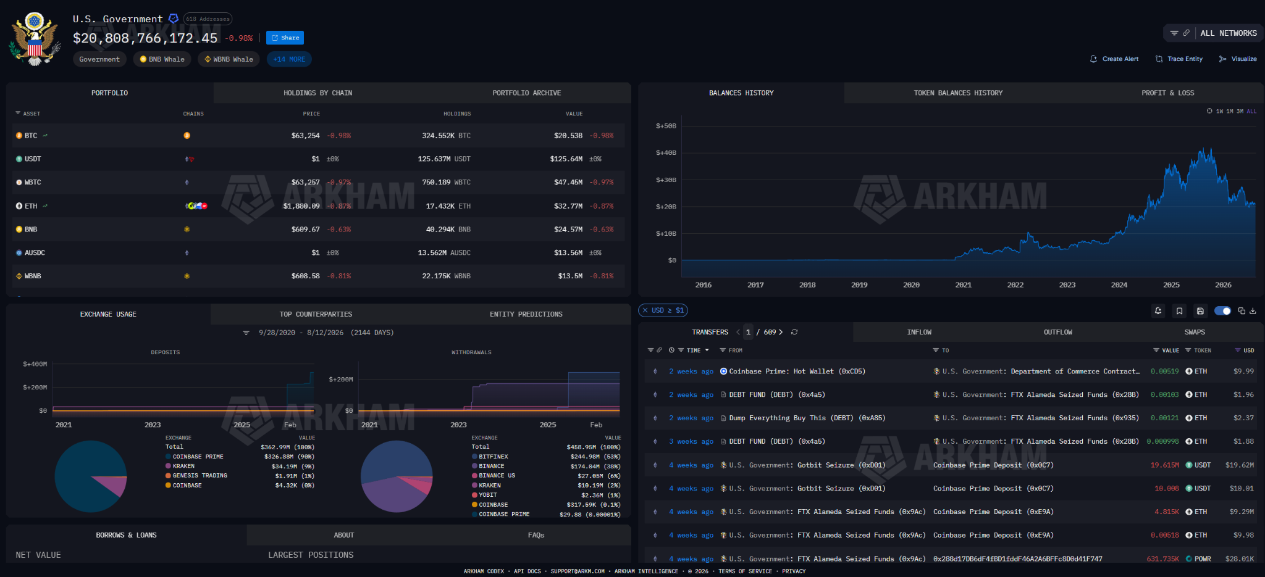This screenshot has width=1265, height=577.
Task: Click the bookmark icon above transfers table
Action: [x=1179, y=311]
